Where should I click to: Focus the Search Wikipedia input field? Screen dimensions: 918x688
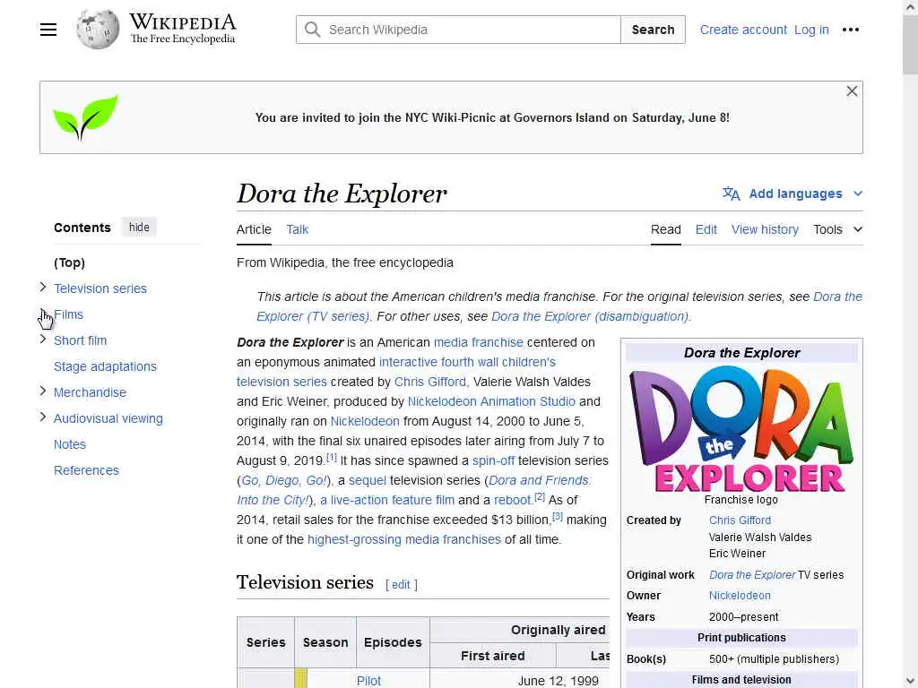point(458,30)
